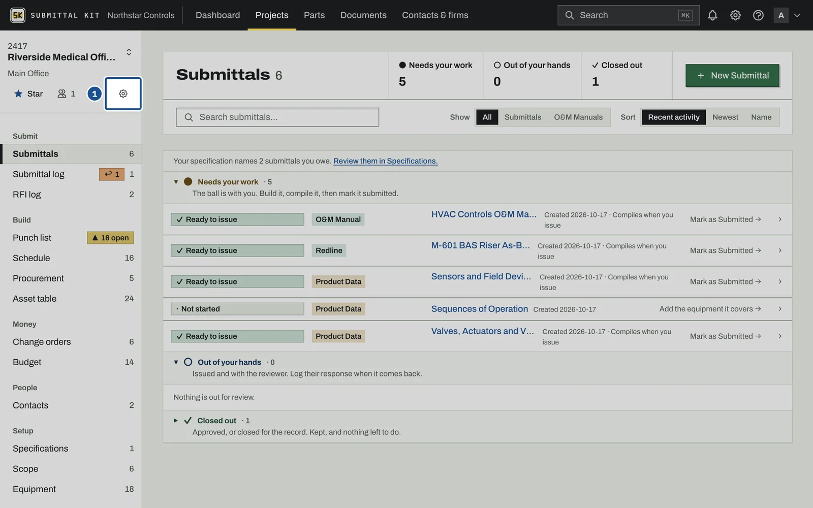
Task: Focus the Search submittals field
Action: point(277,117)
